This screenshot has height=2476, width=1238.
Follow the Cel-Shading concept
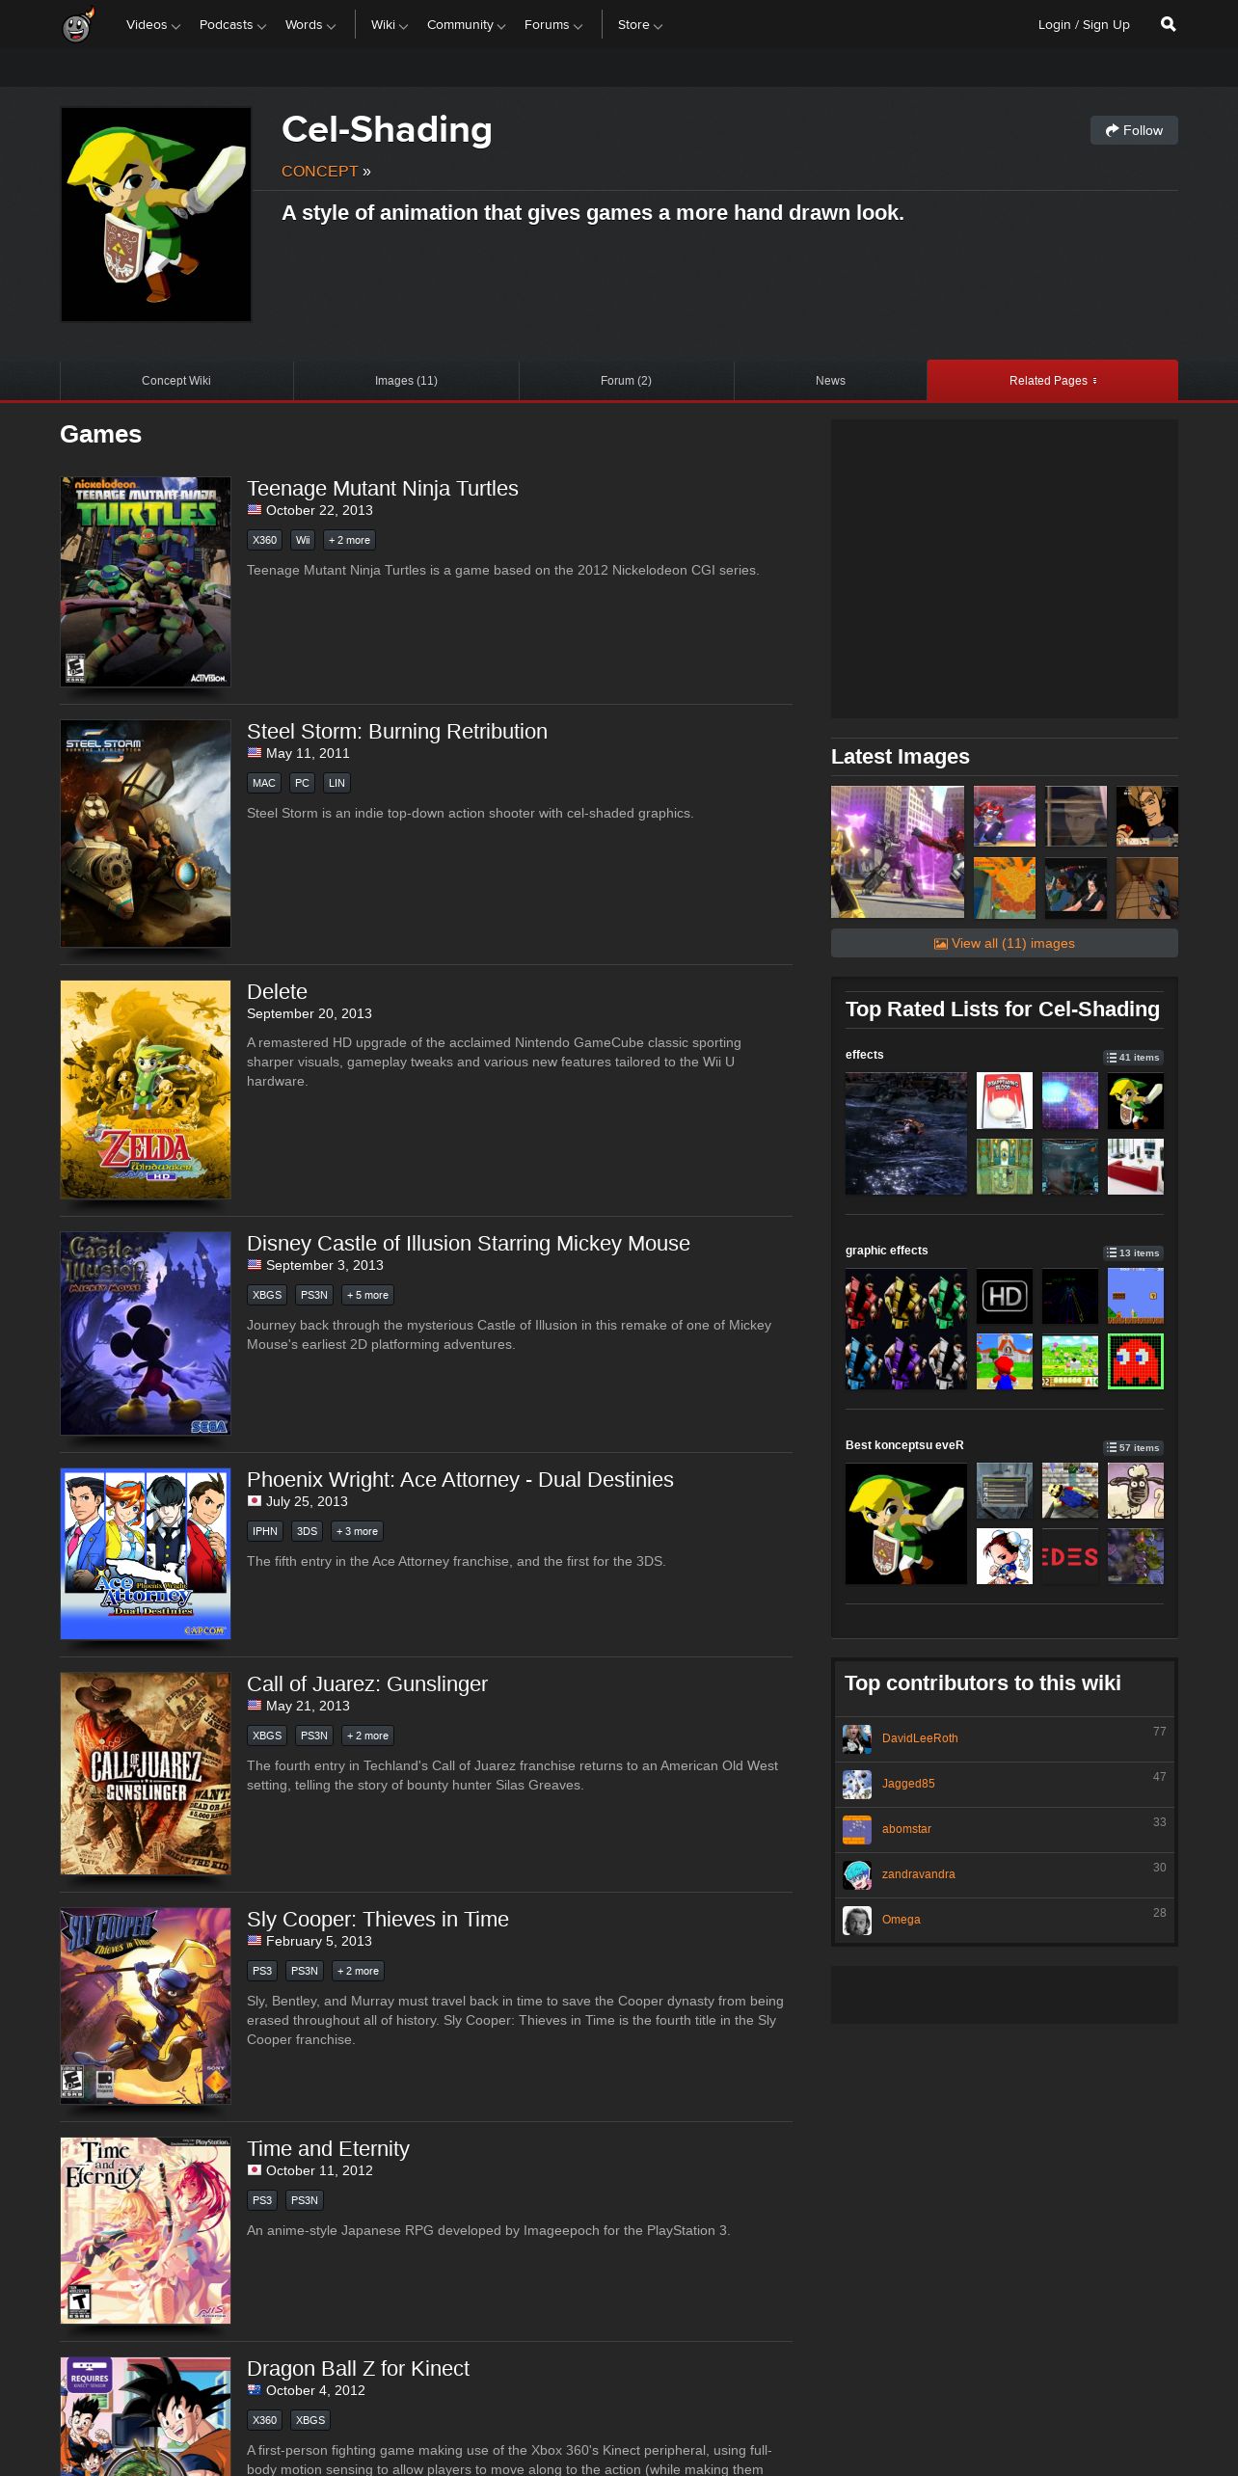coord(1134,130)
